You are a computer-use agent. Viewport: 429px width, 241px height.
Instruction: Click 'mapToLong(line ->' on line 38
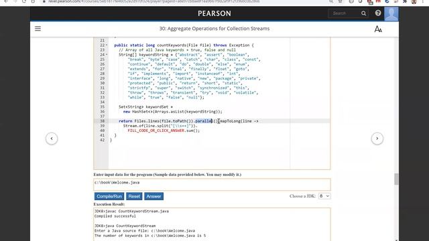[x=239, y=121]
